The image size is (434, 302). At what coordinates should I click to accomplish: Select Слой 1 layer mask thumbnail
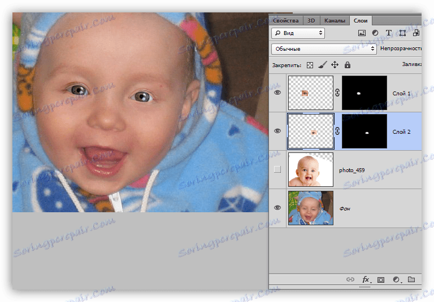(x=364, y=93)
